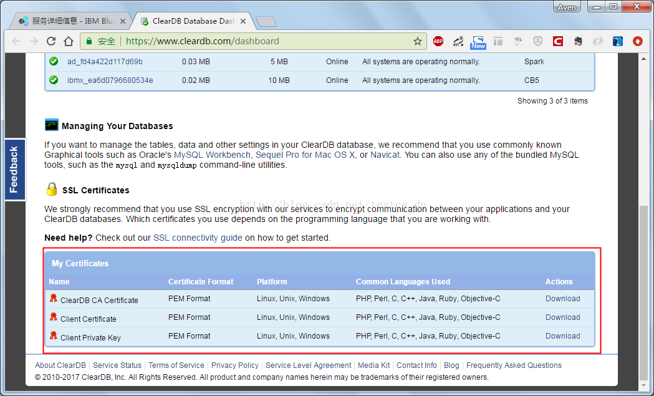
Task: Download the Client Private Key
Action: pyautogui.click(x=562, y=336)
